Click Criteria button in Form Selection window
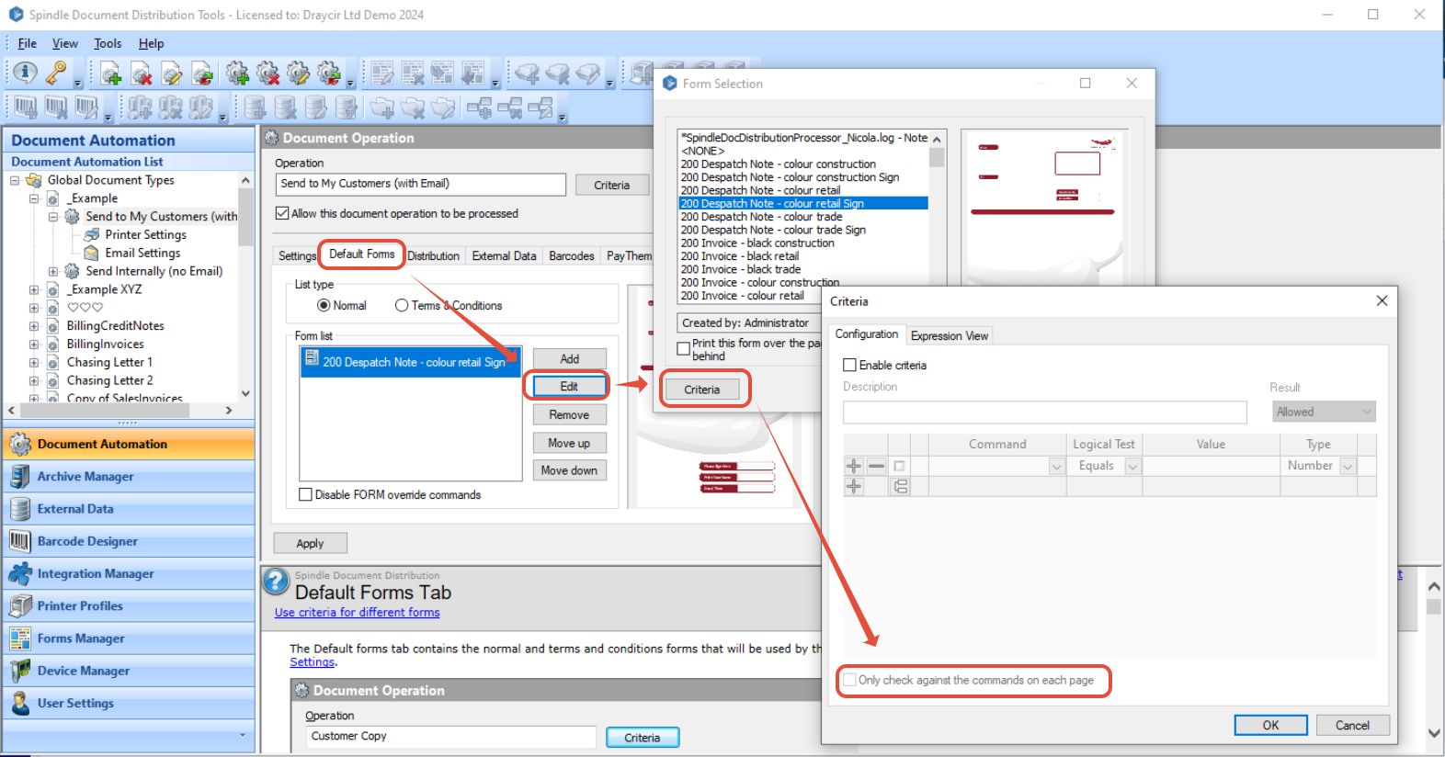The image size is (1445, 757). point(702,390)
